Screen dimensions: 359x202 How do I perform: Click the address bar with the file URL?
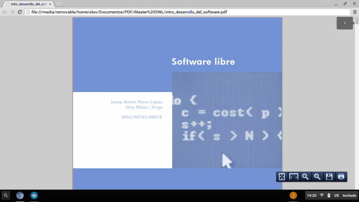(188, 12)
